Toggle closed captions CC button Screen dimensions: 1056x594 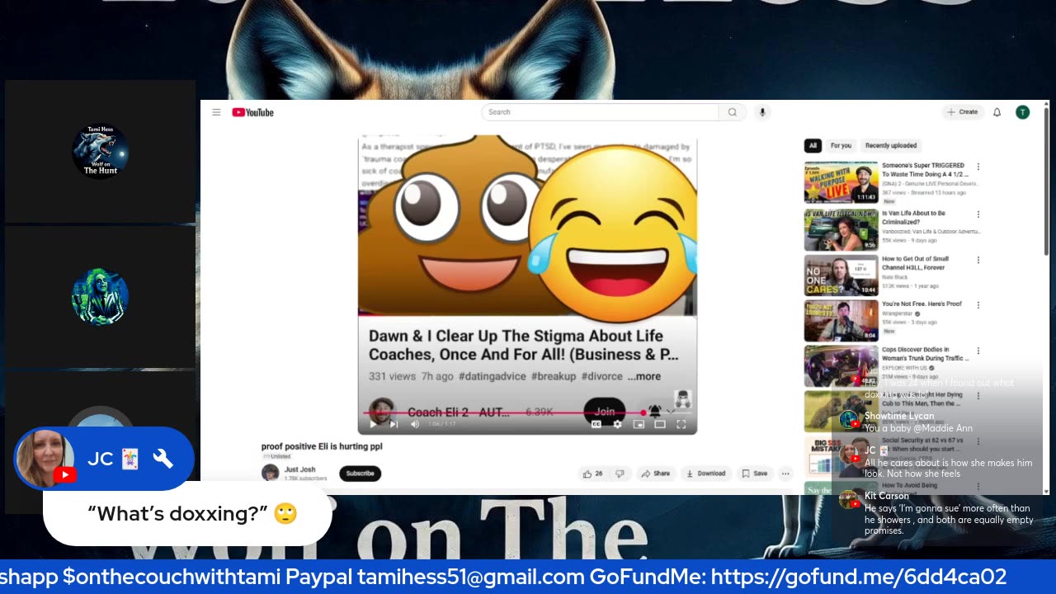click(596, 424)
